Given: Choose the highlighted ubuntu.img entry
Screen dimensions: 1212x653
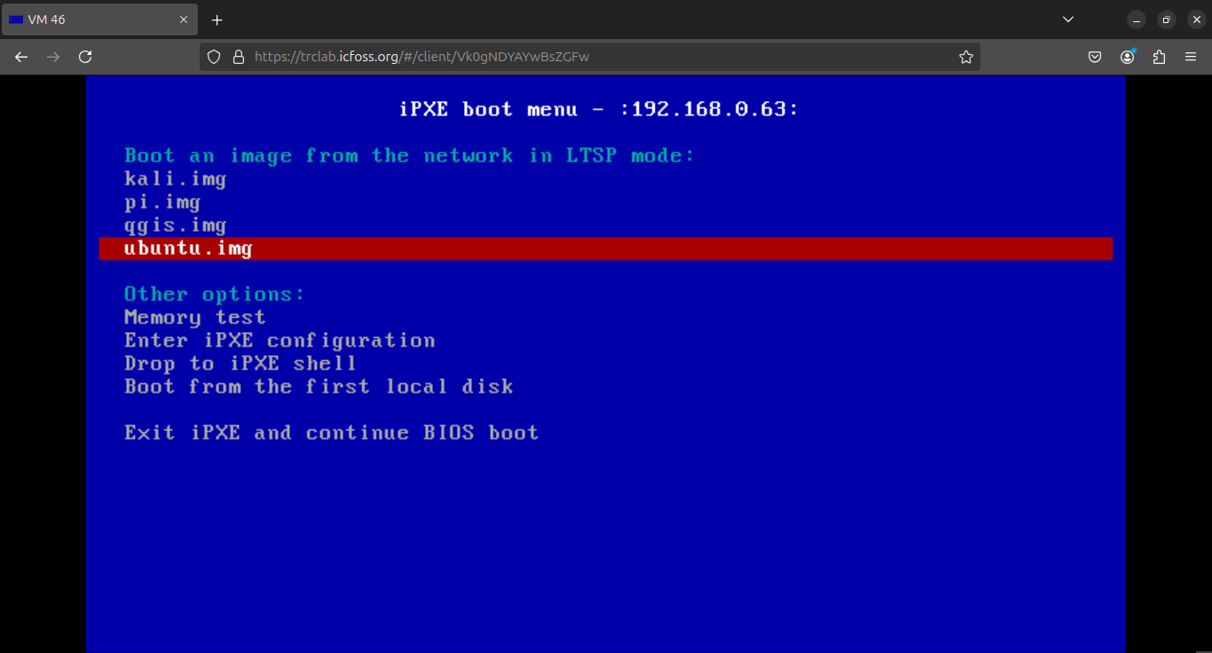Looking at the screenshot, I should 606,248.
